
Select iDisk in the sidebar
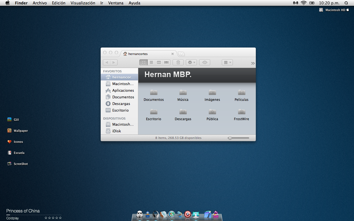pos(119,131)
